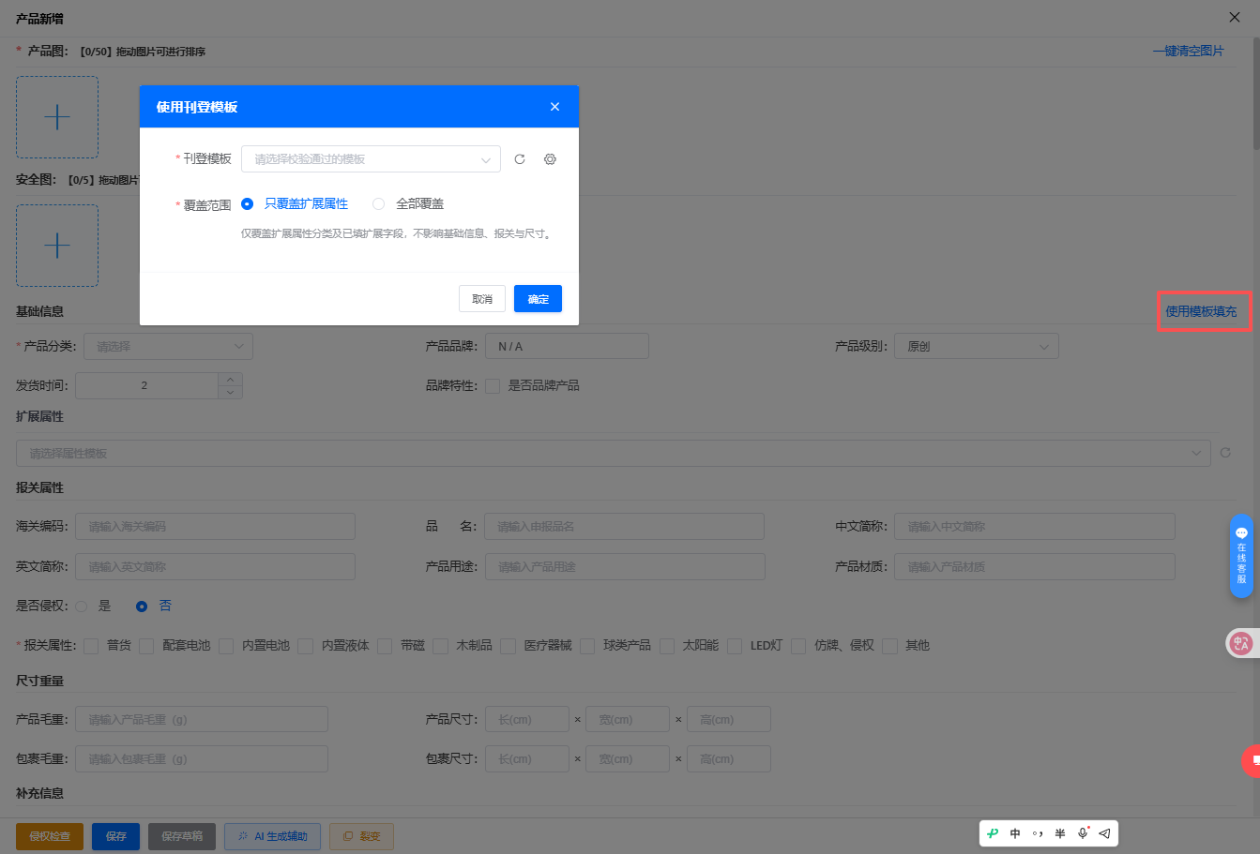Focus the 产品材质 input field

pyautogui.click(x=1034, y=567)
